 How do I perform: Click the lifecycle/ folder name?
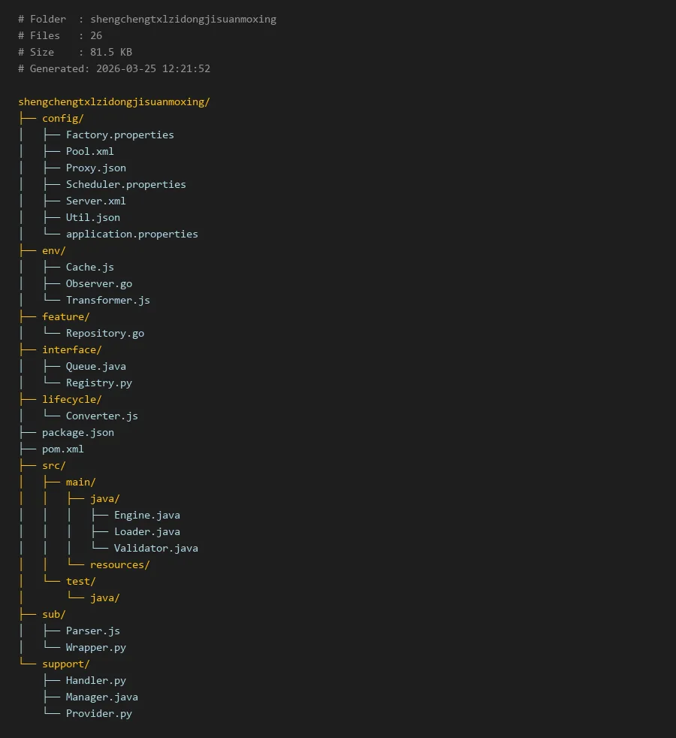[x=71, y=399]
